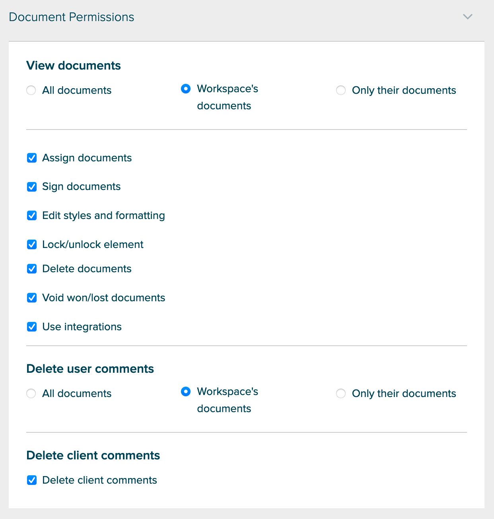The width and height of the screenshot is (494, 519).
Task: Click the Document Permissions header title
Action: 72,17
